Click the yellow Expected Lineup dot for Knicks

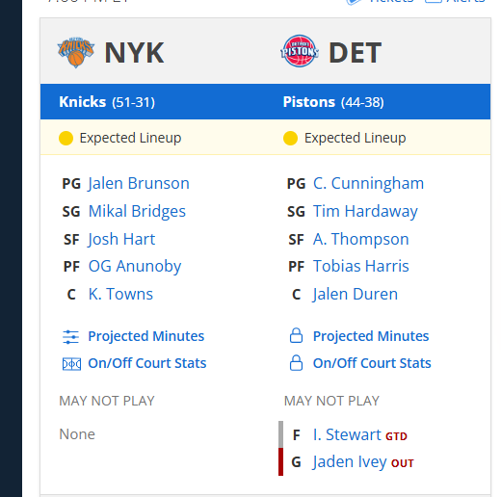66,139
